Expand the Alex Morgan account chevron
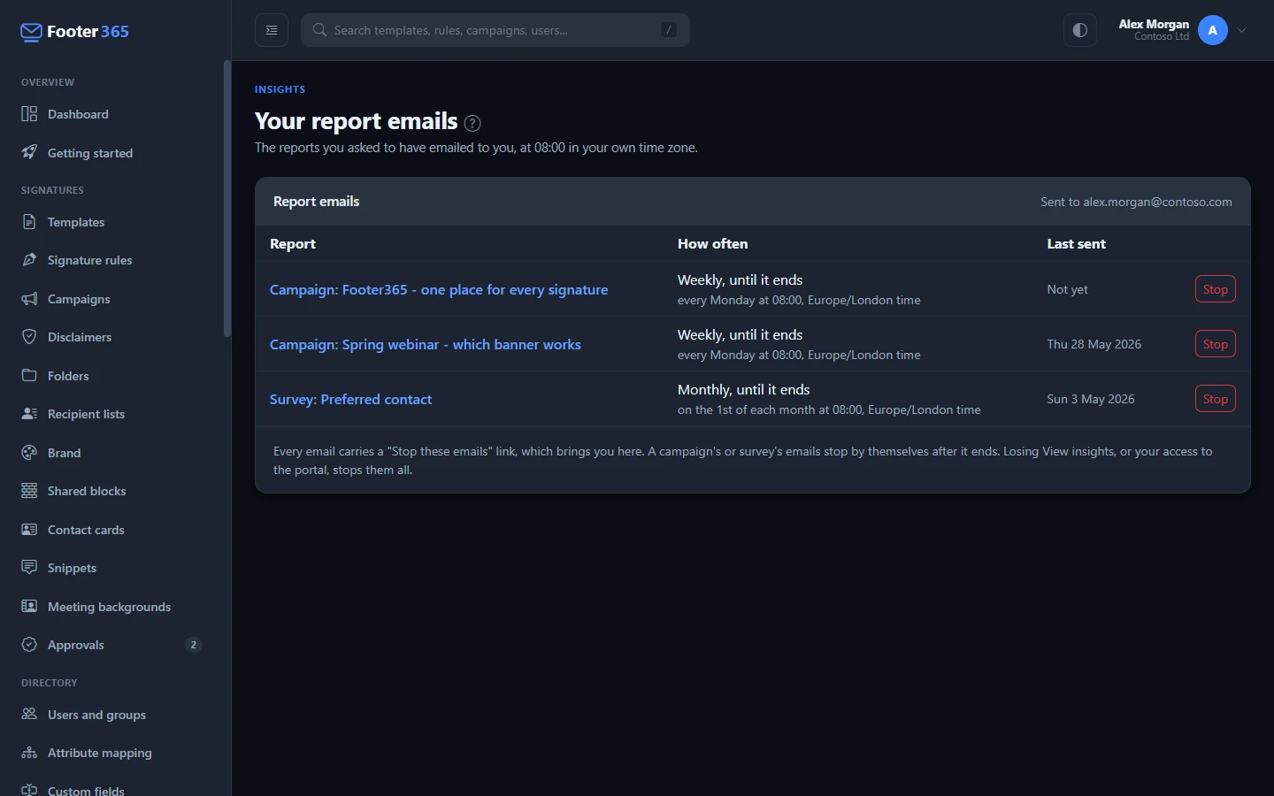Image resolution: width=1274 pixels, height=796 pixels. (1241, 30)
